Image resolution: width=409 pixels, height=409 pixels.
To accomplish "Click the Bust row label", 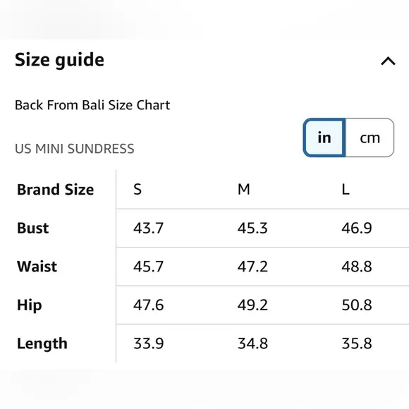I will pos(33,228).
